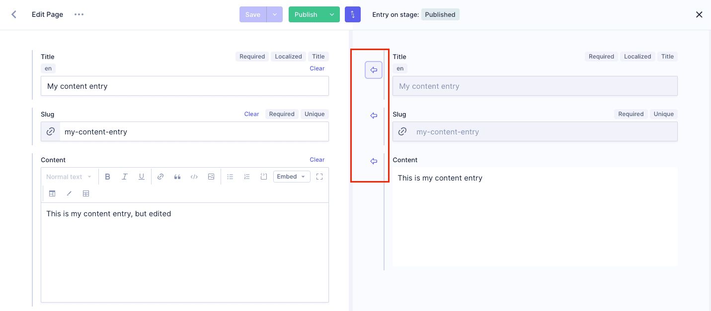711x311 pixels.
Task: Click the insert image icon
Action: [x=211, y=177]
